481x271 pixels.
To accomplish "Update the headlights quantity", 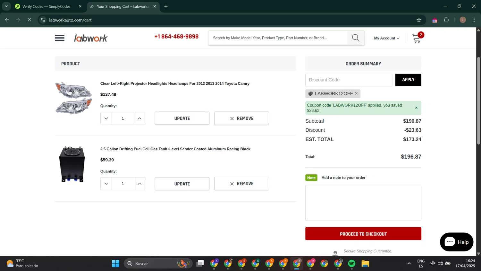I will [182, 118].
